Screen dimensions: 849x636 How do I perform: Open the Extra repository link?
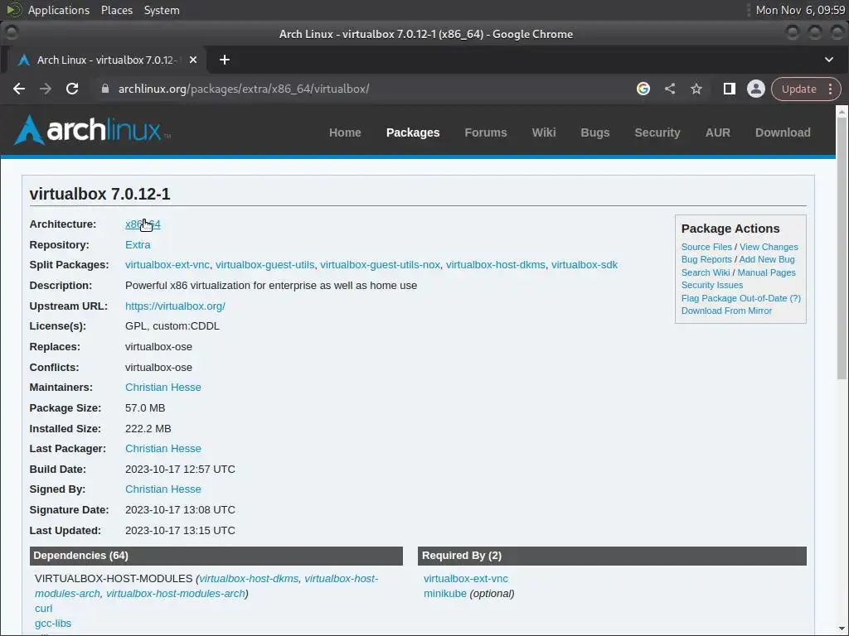point(138,244)
